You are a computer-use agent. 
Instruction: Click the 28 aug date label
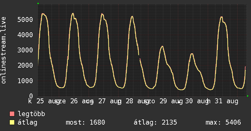tap(137, 101)
